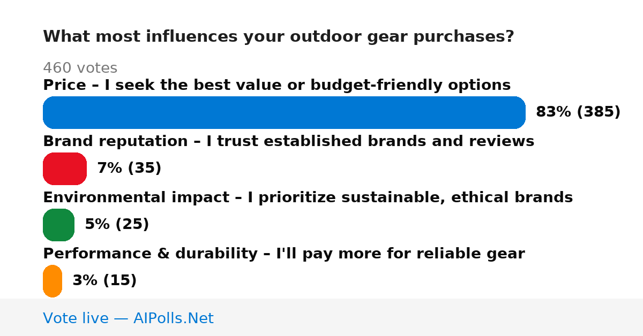Click the word Price in first option
Viewport: 643px width, 336px height.
click(x=64, y=85)
